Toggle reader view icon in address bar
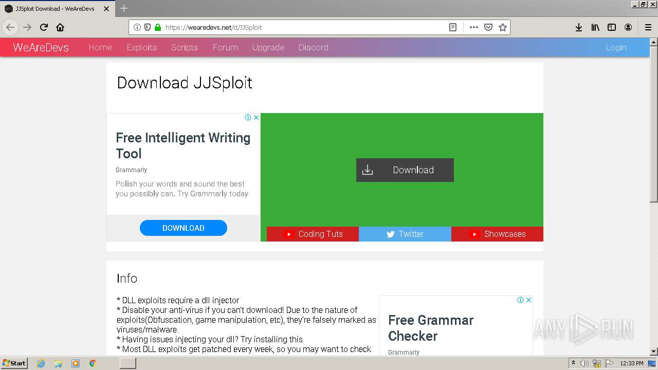 [453, 27]
